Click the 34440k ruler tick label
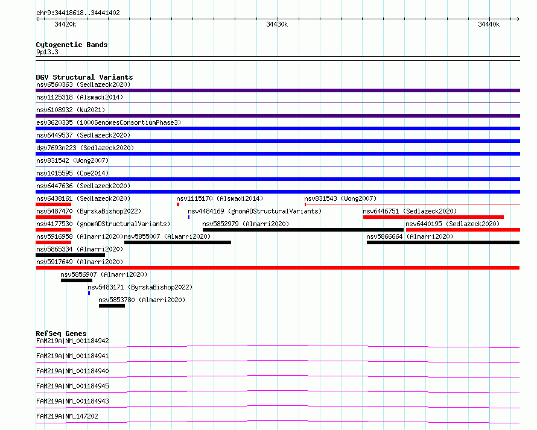This screenshot has height=430, width=537. pyautogui.click(x=489, y=24)
